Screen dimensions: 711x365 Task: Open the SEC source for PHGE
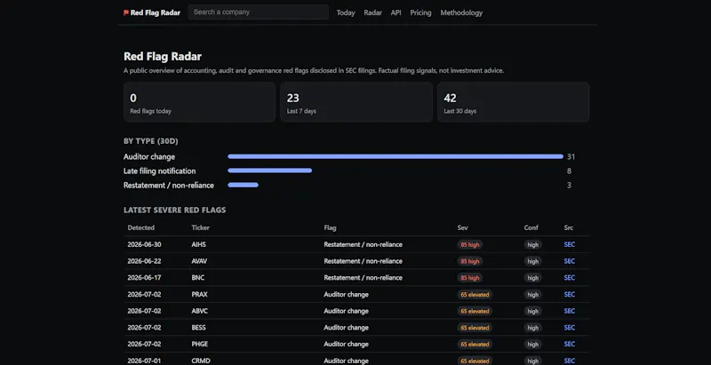[x=570, y=345]
